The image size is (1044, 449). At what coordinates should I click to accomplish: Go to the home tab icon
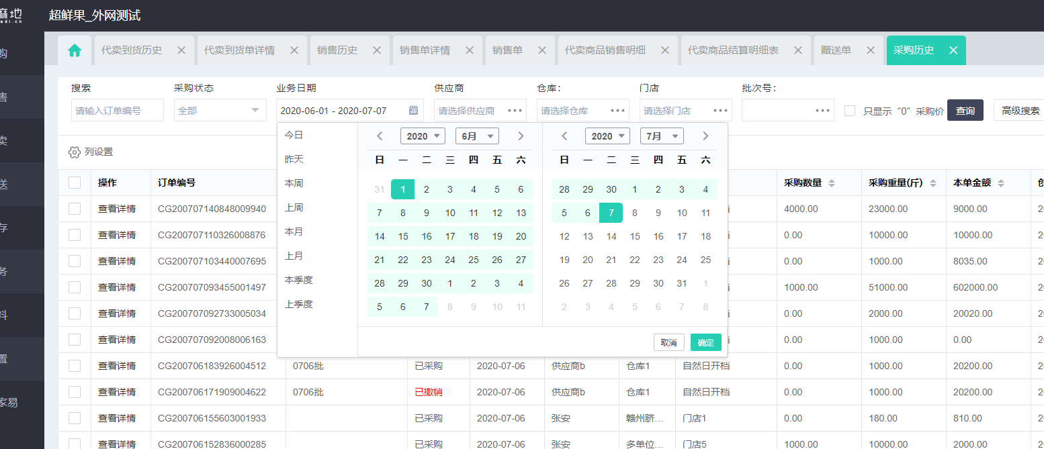tap(75, 50)
